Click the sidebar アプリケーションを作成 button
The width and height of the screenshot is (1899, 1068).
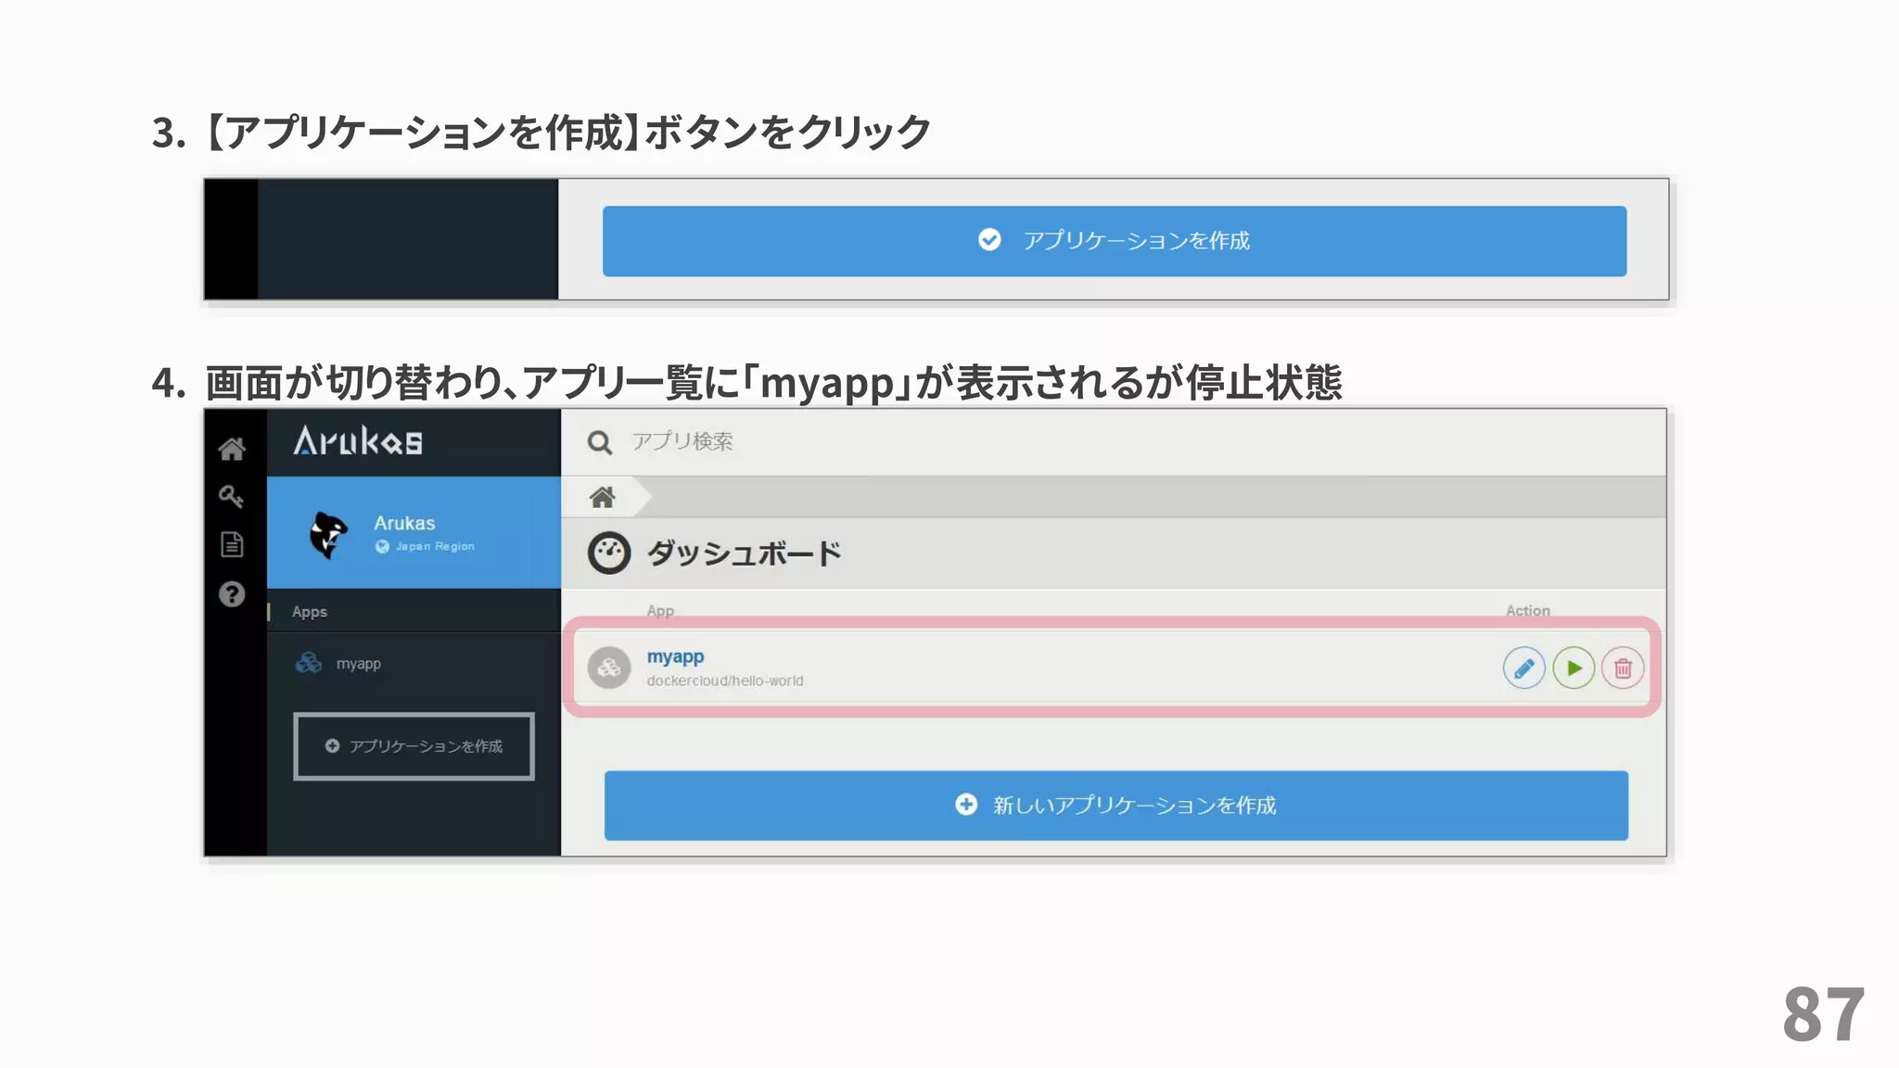point(414,746)
